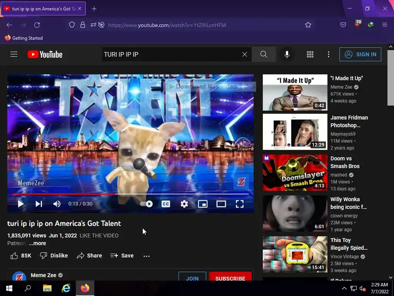Open the tracking protection shield icon
Screen dimensions: 394x296
point(72,25)
